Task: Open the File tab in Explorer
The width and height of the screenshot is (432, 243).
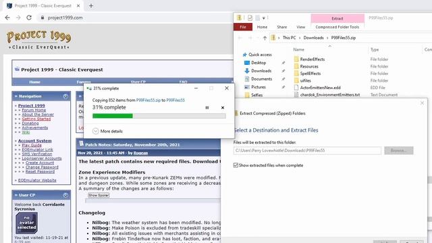Action: (243, 27)
